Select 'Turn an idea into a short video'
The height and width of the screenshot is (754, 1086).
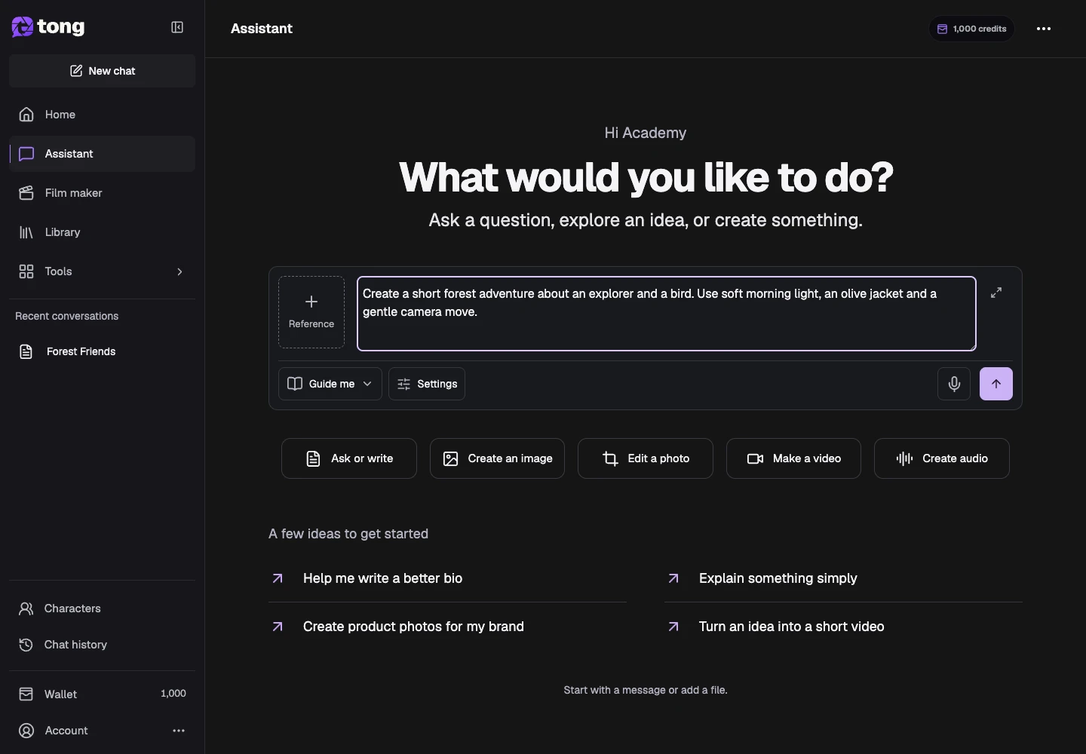(843, 627)
